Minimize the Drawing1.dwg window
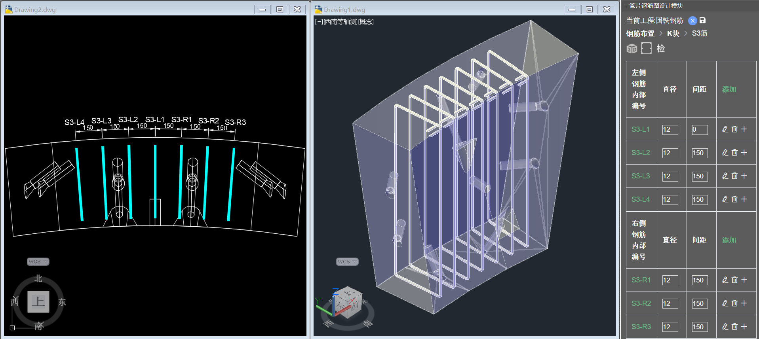759x339 pixels. coord(572,9)
